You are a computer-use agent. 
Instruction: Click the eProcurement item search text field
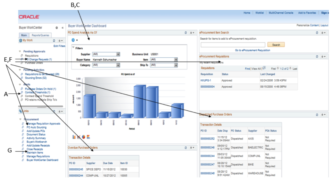233,45
